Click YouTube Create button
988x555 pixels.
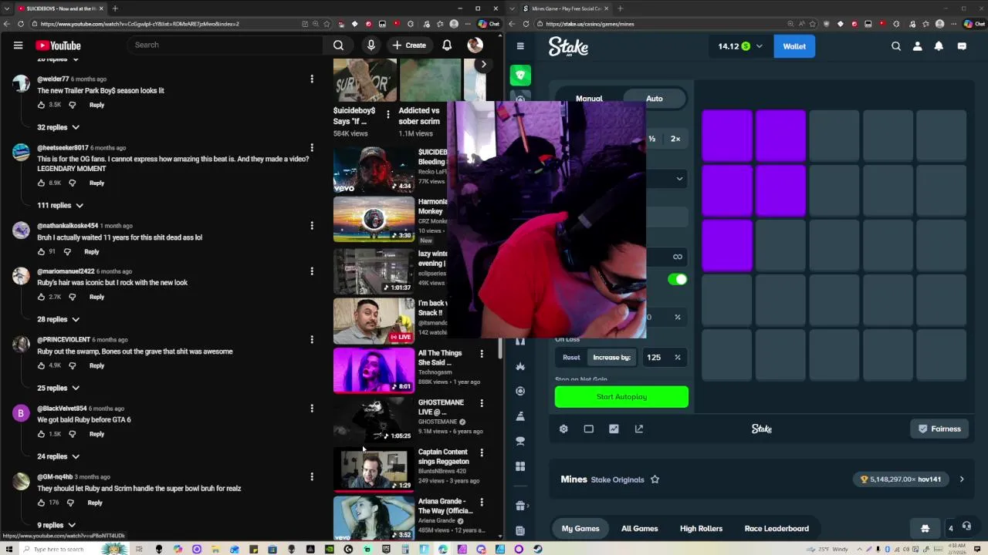click(x=408, y=45)
